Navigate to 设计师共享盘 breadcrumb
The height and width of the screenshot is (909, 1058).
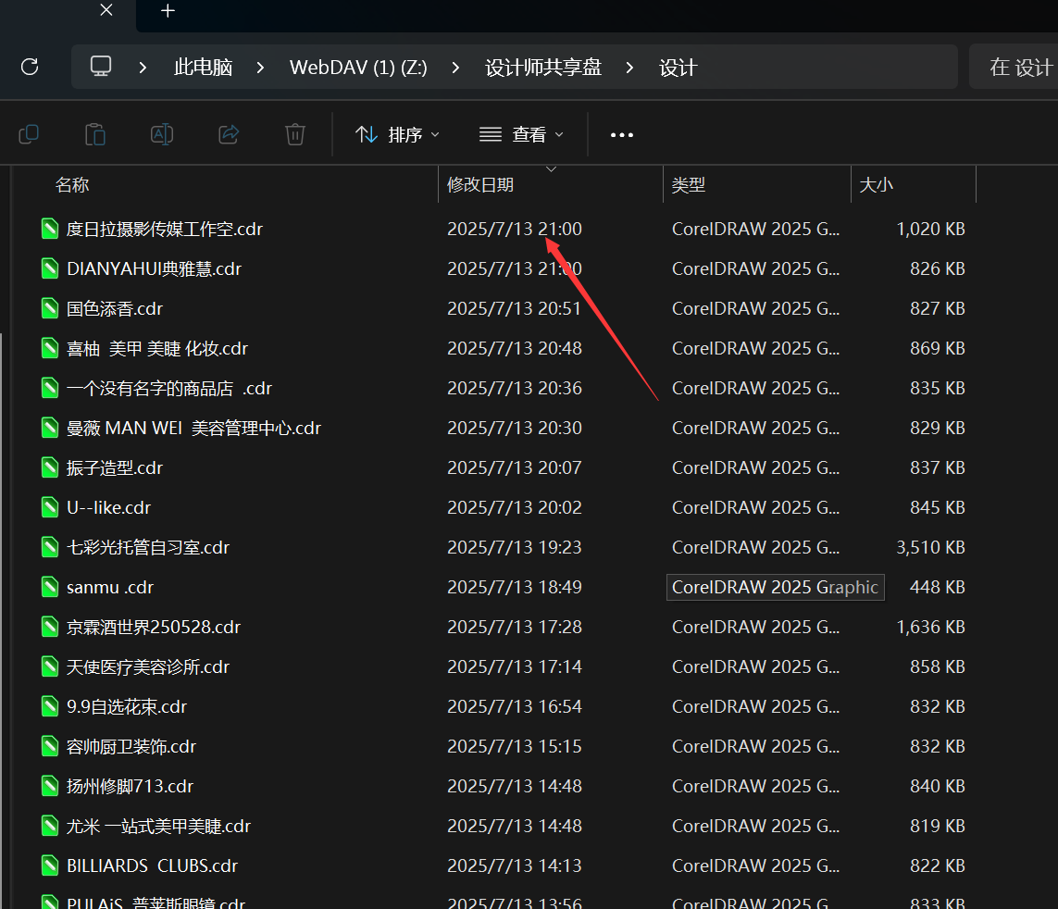[x=543, y=68]
